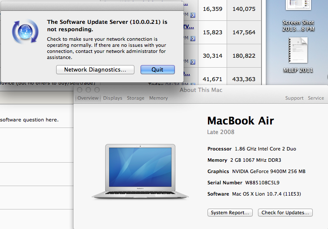The width and height of the screenshot is (328, 229).
Task: Open Network Diagnostics from the dialog
Action: pos(95,69)
